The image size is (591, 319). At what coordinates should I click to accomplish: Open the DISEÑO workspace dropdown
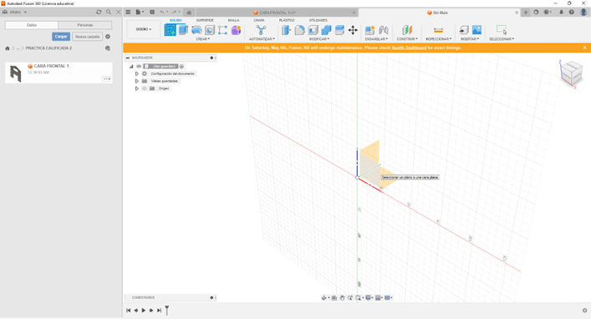[x=144, y=29]
